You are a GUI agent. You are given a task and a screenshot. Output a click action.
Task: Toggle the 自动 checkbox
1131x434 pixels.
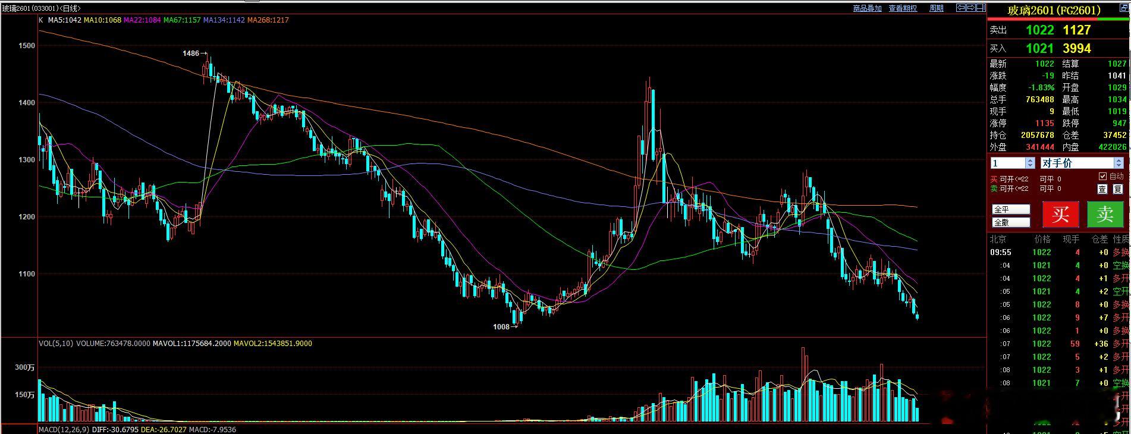coord(1102,177)
